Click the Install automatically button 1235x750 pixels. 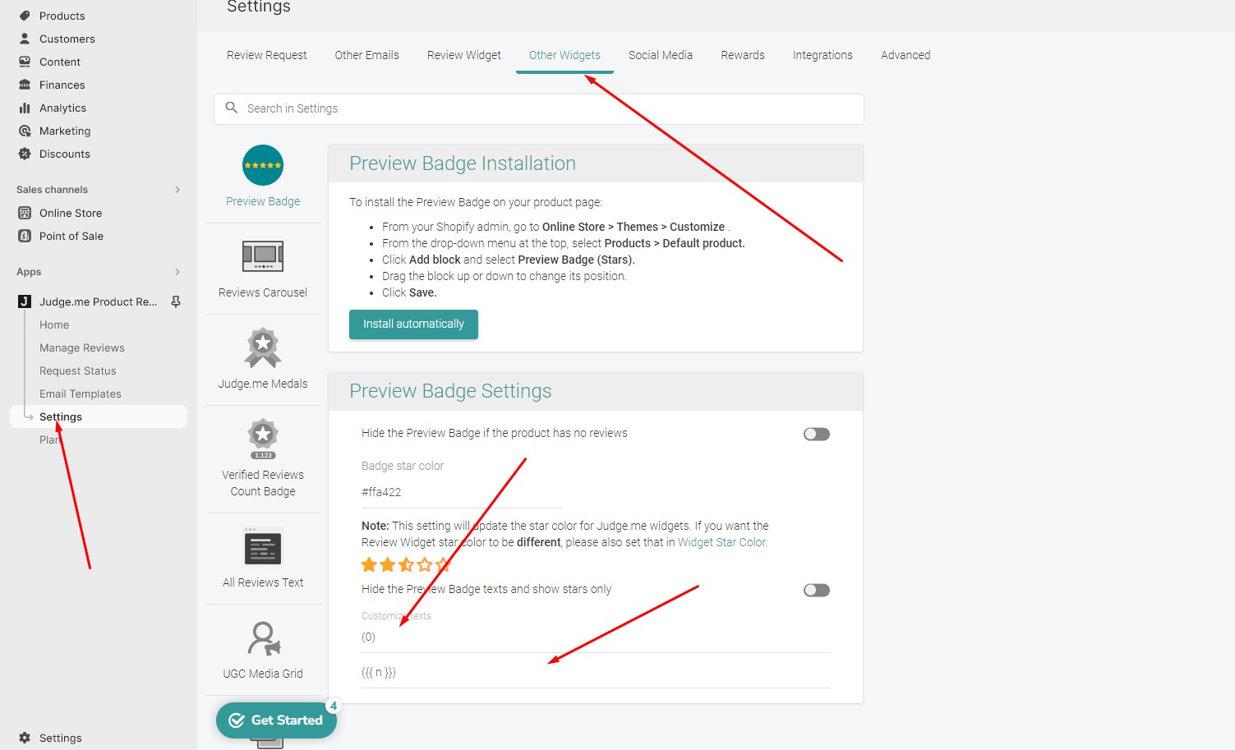(x=413, y=324)
